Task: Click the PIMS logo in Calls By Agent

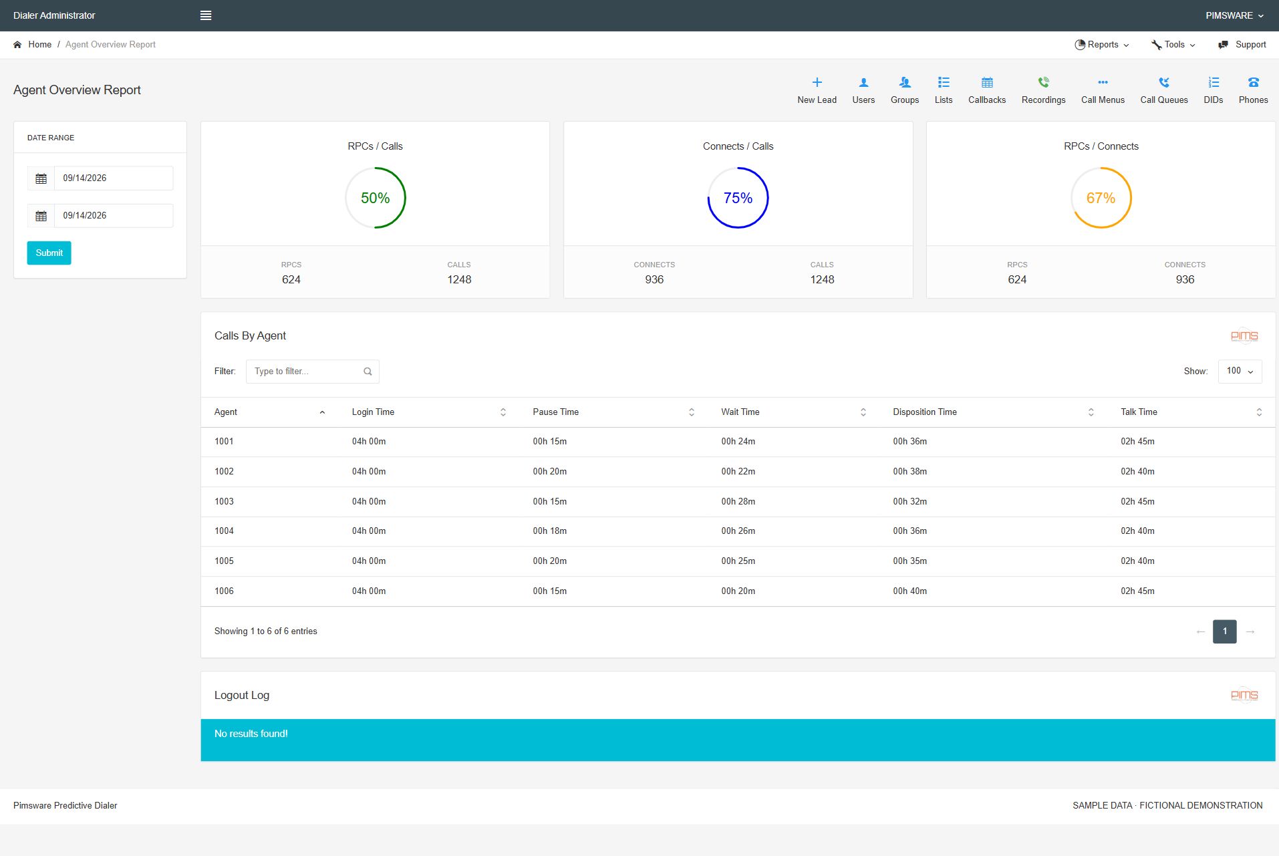Action: (x=1244, y=336)
